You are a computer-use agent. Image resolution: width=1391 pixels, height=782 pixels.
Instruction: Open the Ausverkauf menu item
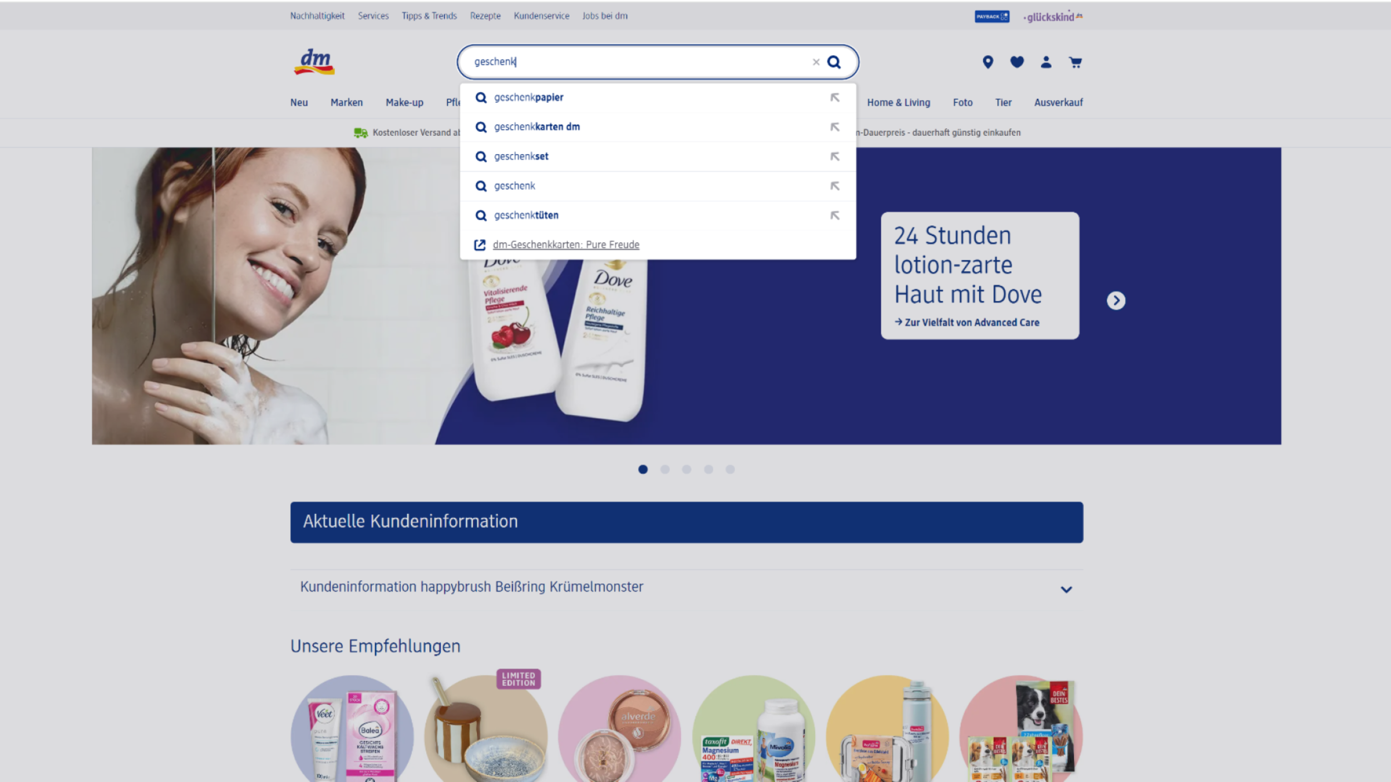tap(1058, 102)
